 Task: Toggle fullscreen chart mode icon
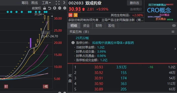tap(58, 3)
